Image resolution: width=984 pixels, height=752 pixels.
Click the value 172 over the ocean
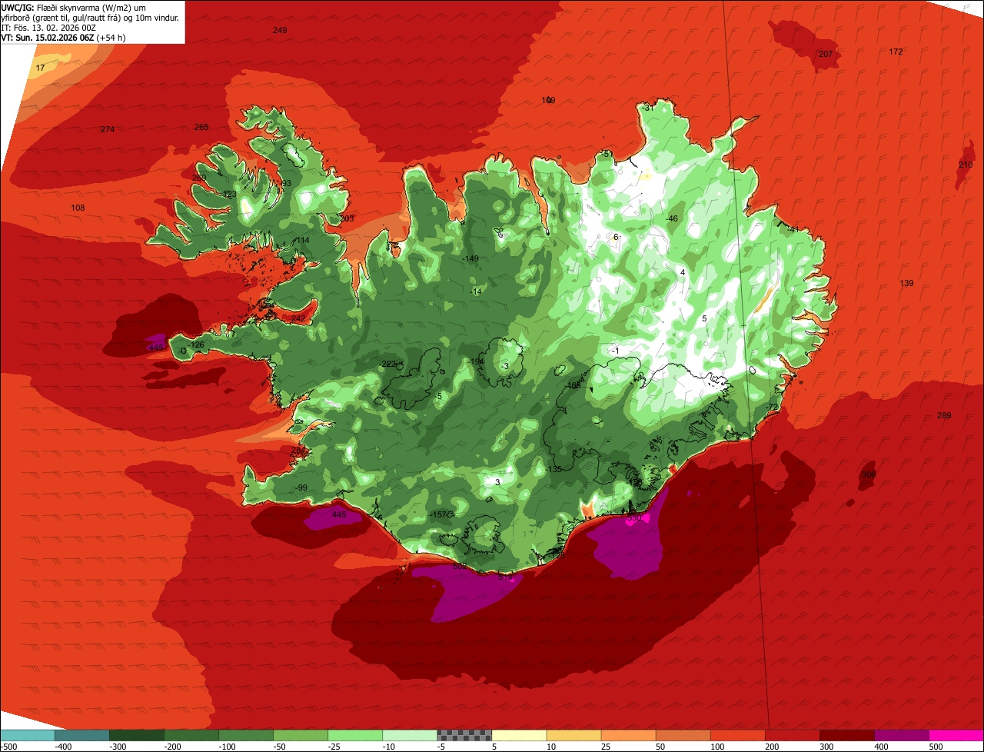[896, 52]
